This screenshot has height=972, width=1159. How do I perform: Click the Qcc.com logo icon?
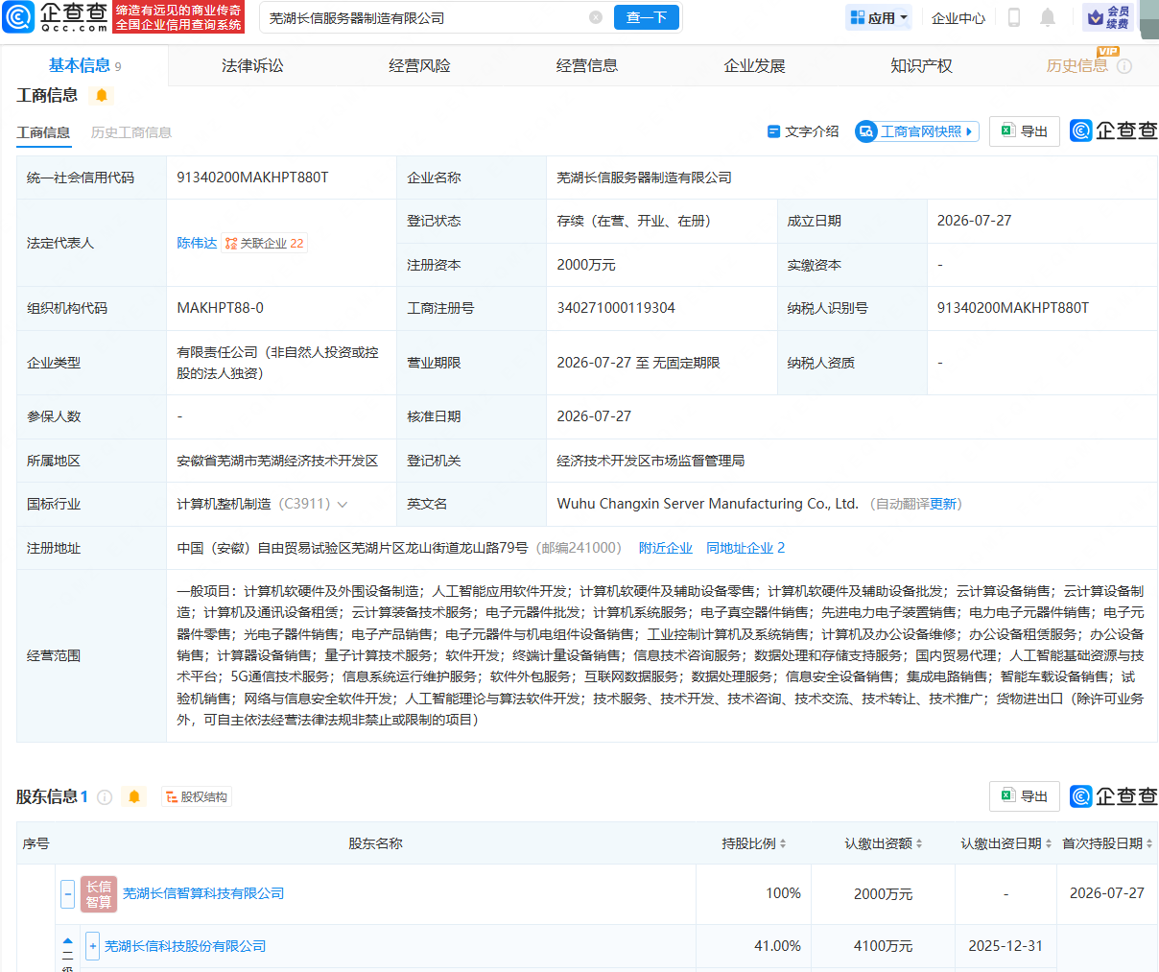point(18,17)
